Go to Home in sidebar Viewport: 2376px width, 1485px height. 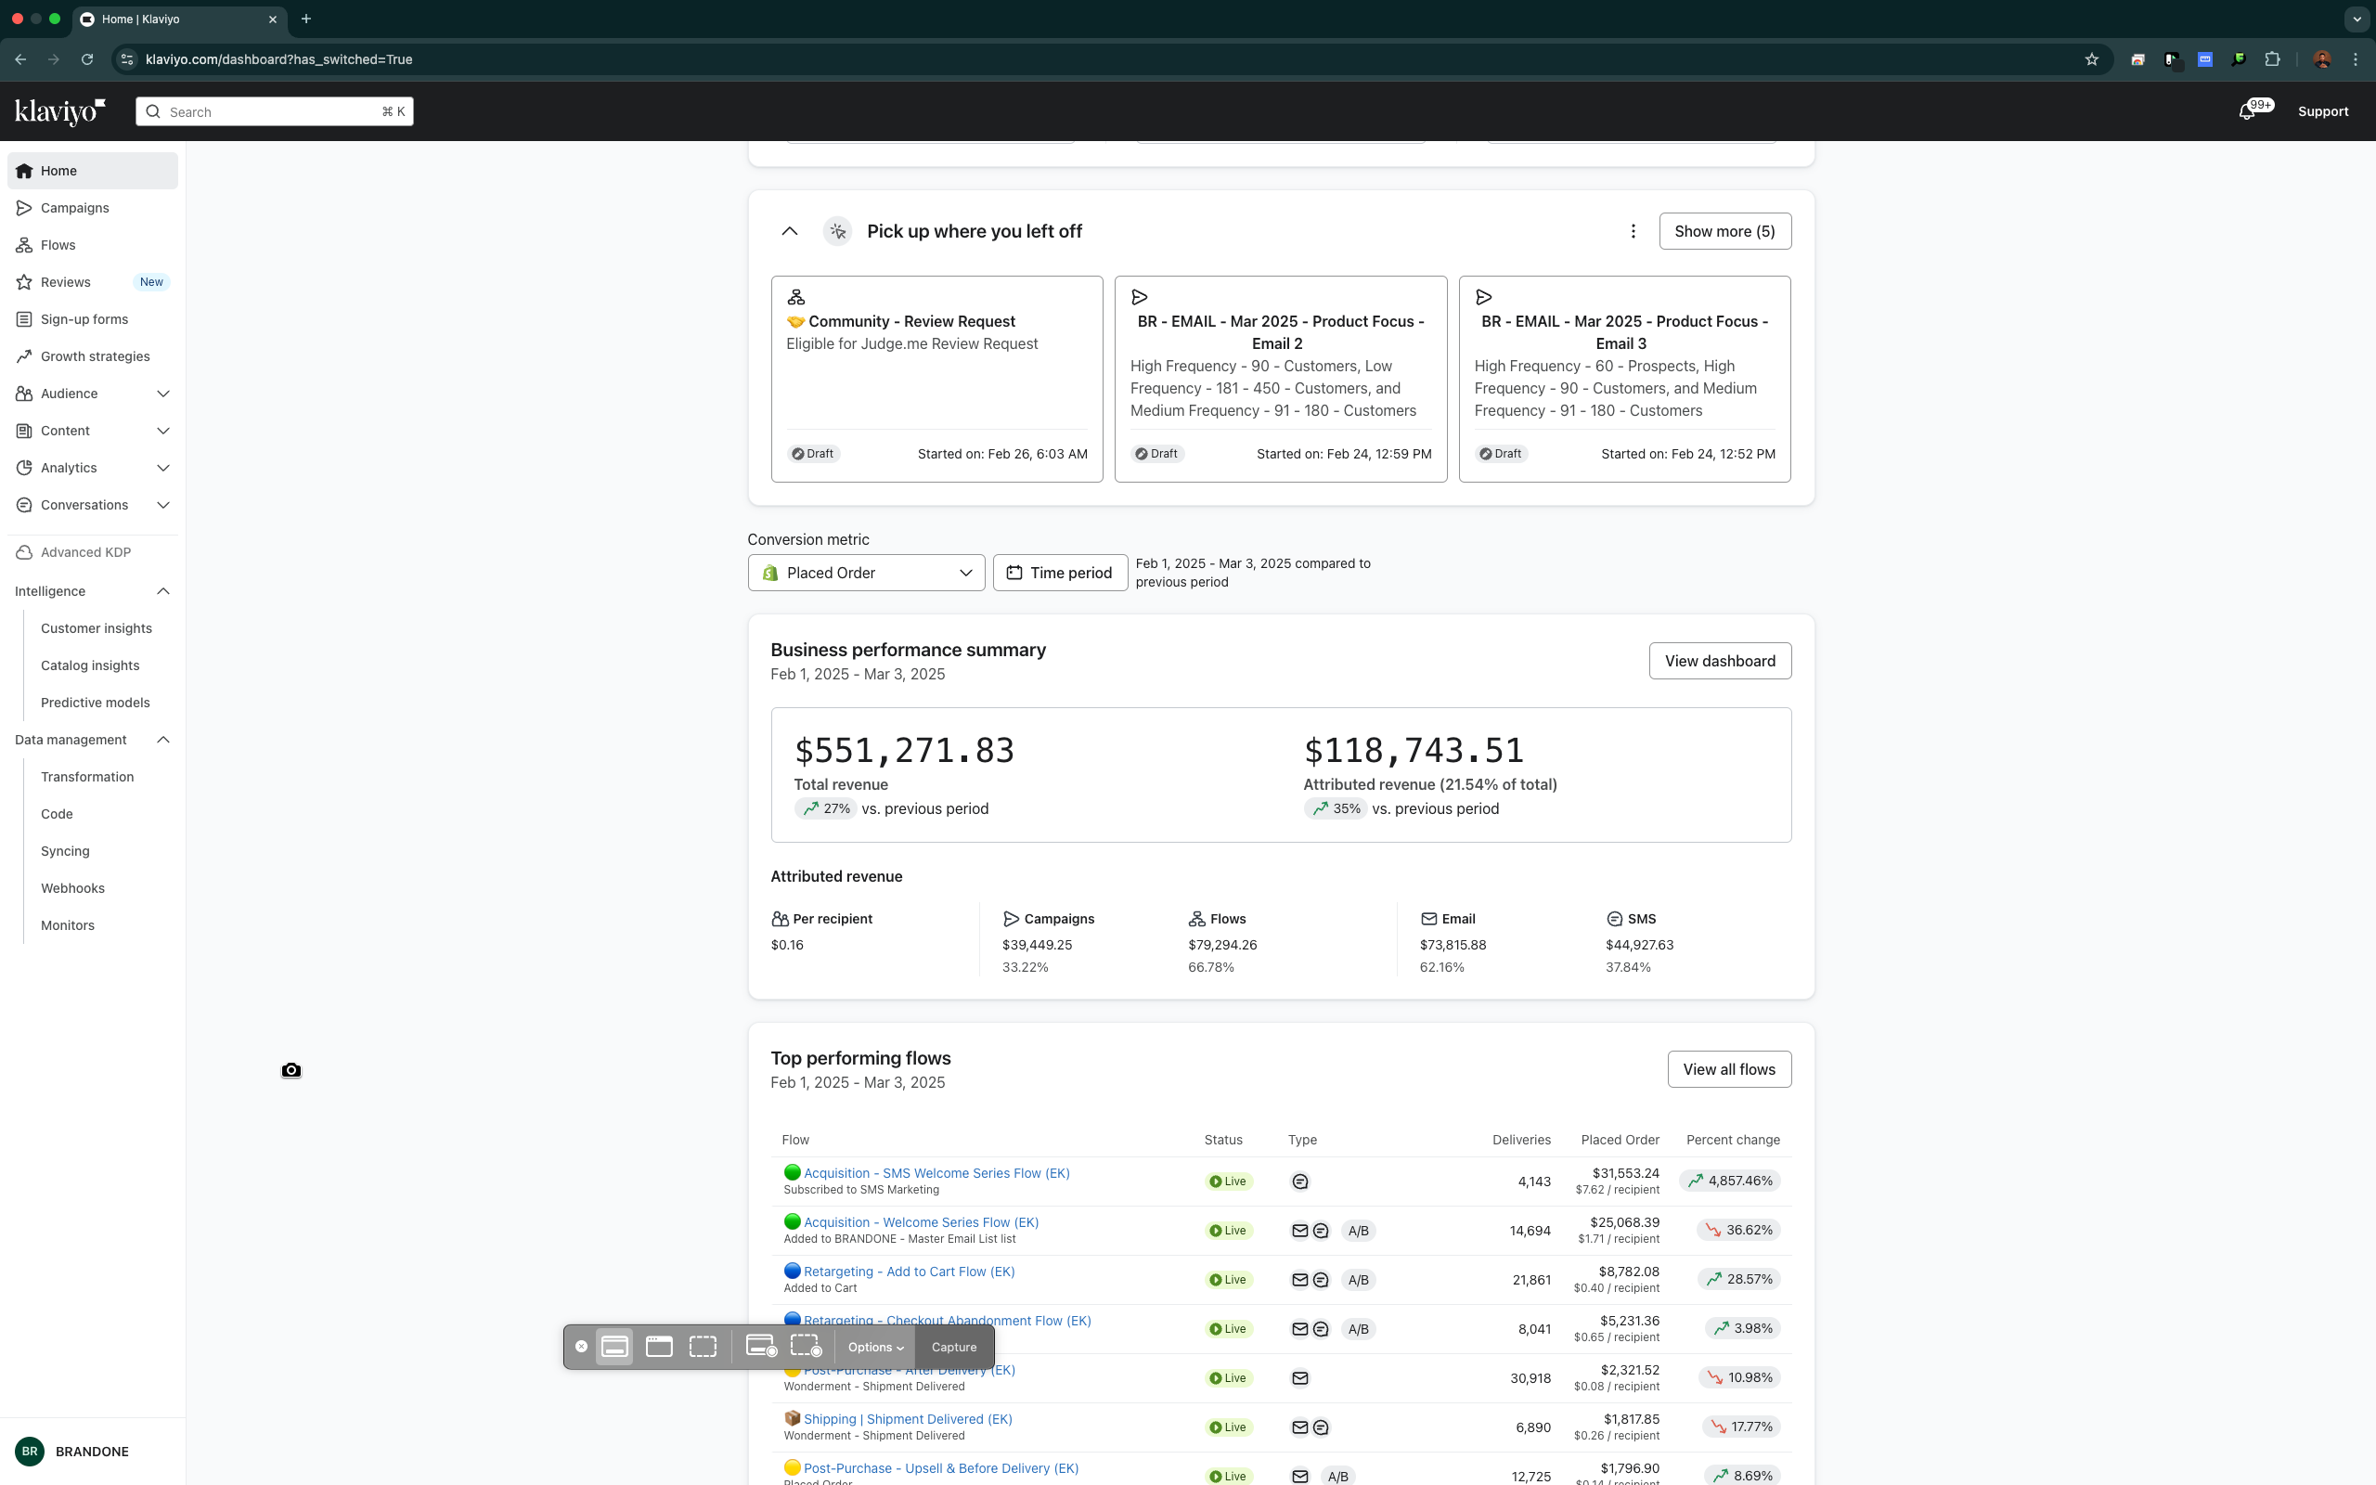point(92,171)
